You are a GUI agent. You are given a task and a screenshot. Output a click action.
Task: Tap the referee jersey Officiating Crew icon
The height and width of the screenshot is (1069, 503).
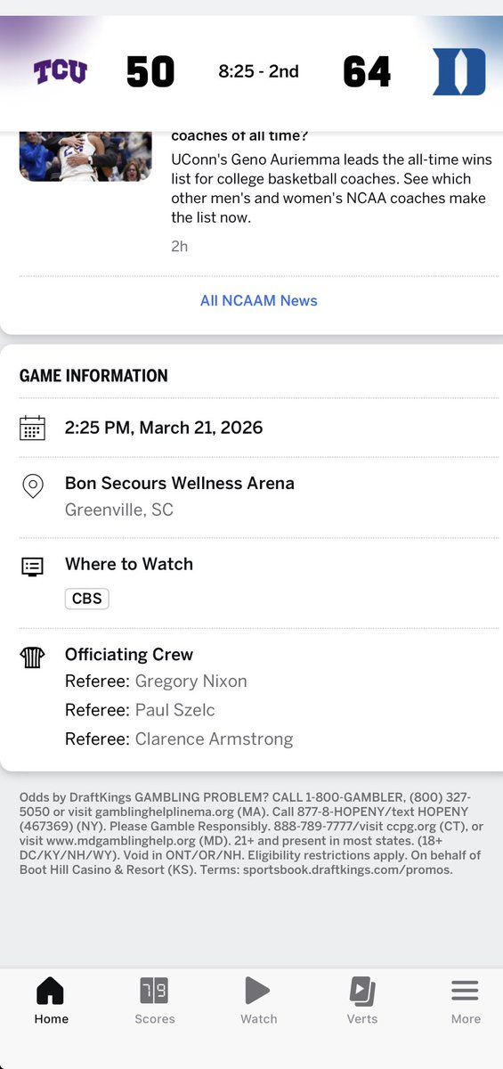click(32, 657)
